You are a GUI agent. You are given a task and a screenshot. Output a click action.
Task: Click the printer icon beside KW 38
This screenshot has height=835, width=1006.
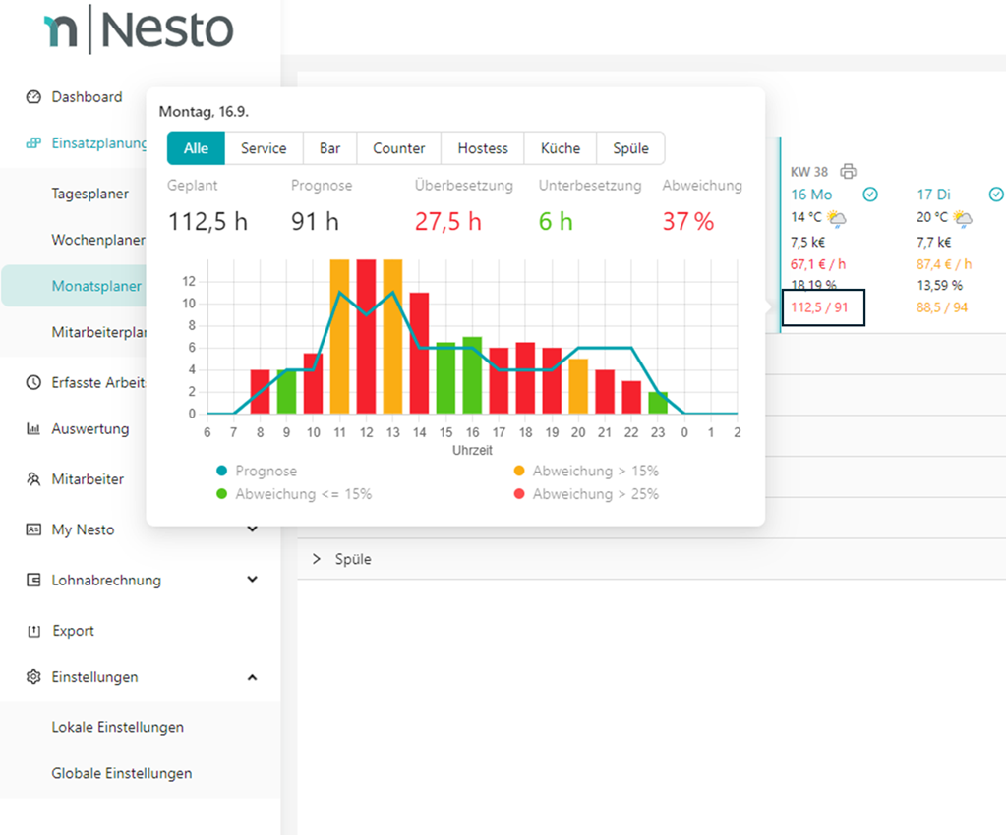[x=848, y=171]
